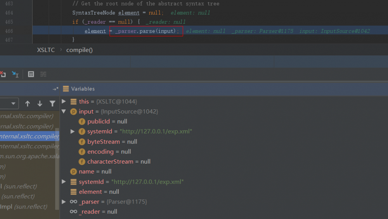The height and width of the screenshot is (219, 388).
Task: Select the highlighted stack frame in Frames list
Action: pos(29,136)
